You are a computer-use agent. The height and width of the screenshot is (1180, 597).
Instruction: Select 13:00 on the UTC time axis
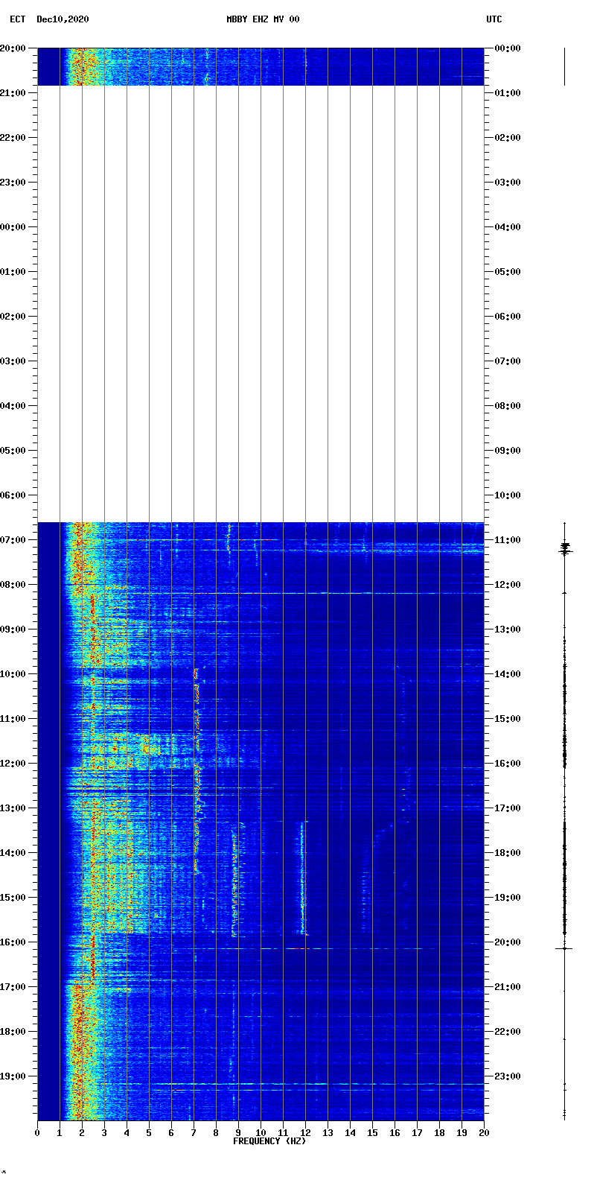pos(508,629)
